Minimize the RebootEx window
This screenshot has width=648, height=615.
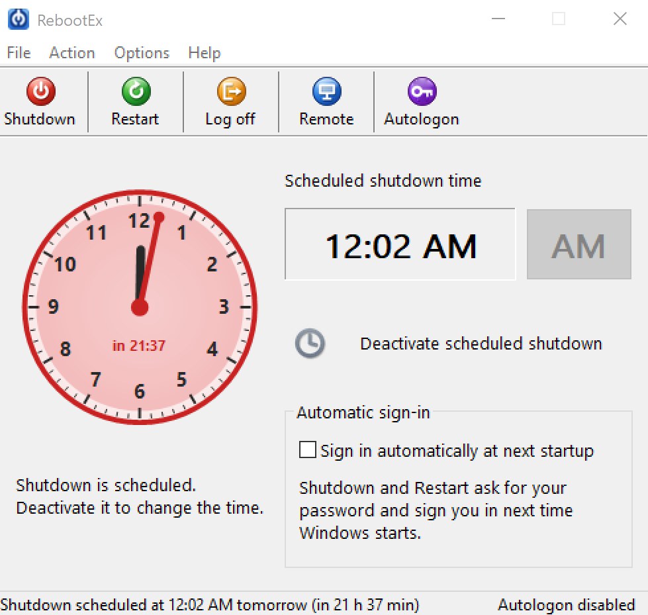[498, 19]
